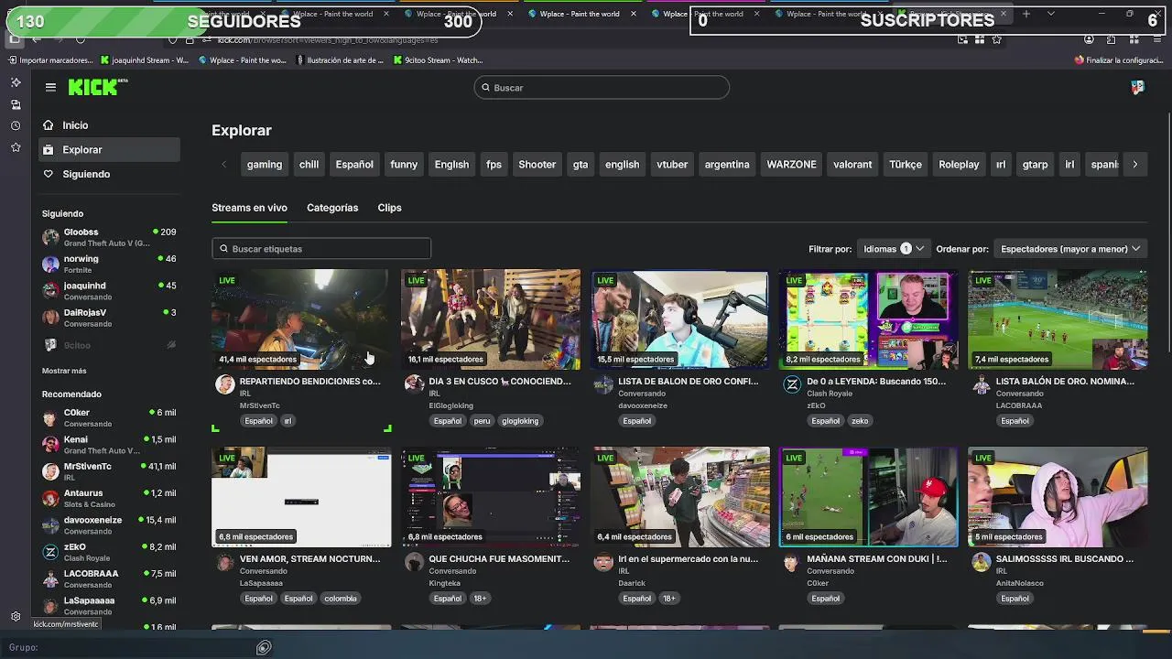Select the vtuber tag
Image resolution: width=1172 pixels, height=659 pixels.
click(672, 165)
